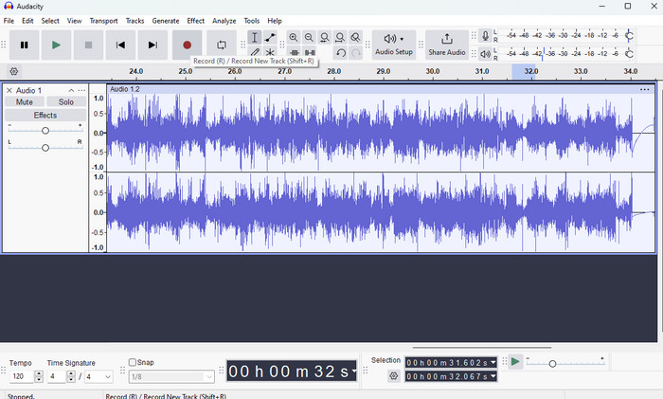Open selection end time format dropdown
Viewport: 663px width, 399px height.
(493, 376)
